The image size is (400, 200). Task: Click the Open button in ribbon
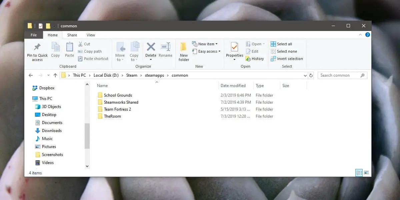click(x=255, y=44)
